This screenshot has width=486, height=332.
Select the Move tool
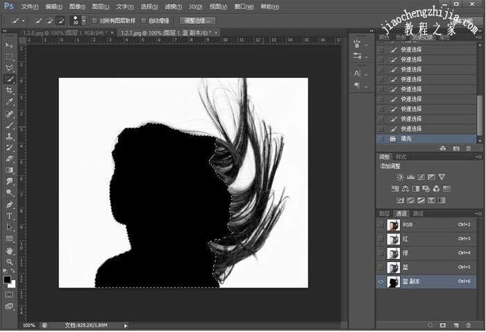coord(10,45)
